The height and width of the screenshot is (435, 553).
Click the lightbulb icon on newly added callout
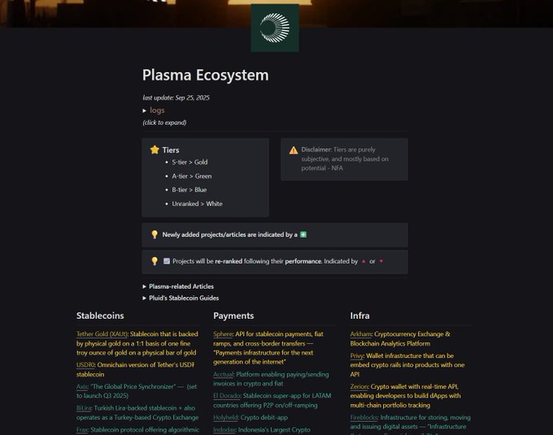click(155, 235)
